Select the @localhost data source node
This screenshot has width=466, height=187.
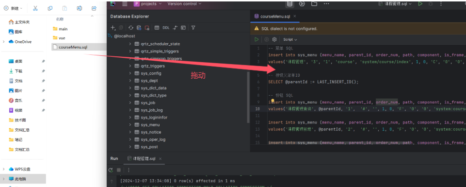pyautogui.click(x=125, y=36)
